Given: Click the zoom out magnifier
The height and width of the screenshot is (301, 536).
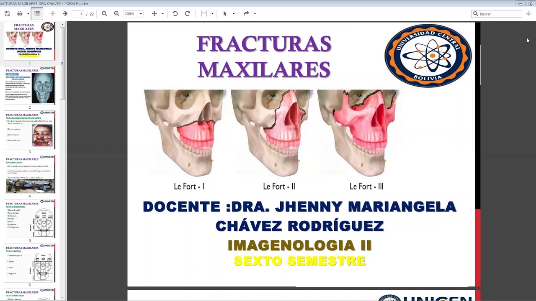Looking at the screenshot, I should coord(104,14).
